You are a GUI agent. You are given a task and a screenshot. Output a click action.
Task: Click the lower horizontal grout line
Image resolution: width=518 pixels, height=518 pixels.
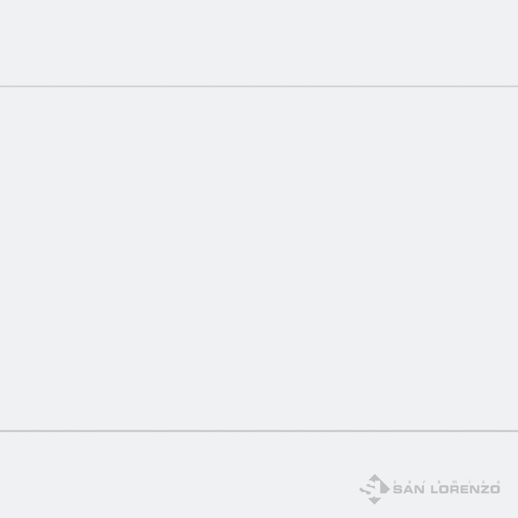[259, 430]
